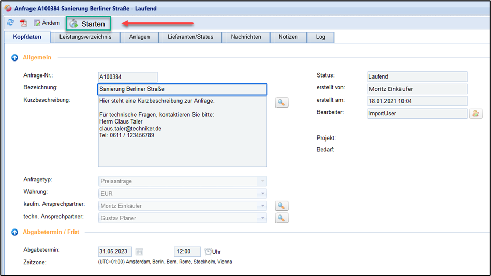The image size is (491, 276).
Task: Open magnifier beside techn. Ansprechpartner
Action: (x=281, y=218)
